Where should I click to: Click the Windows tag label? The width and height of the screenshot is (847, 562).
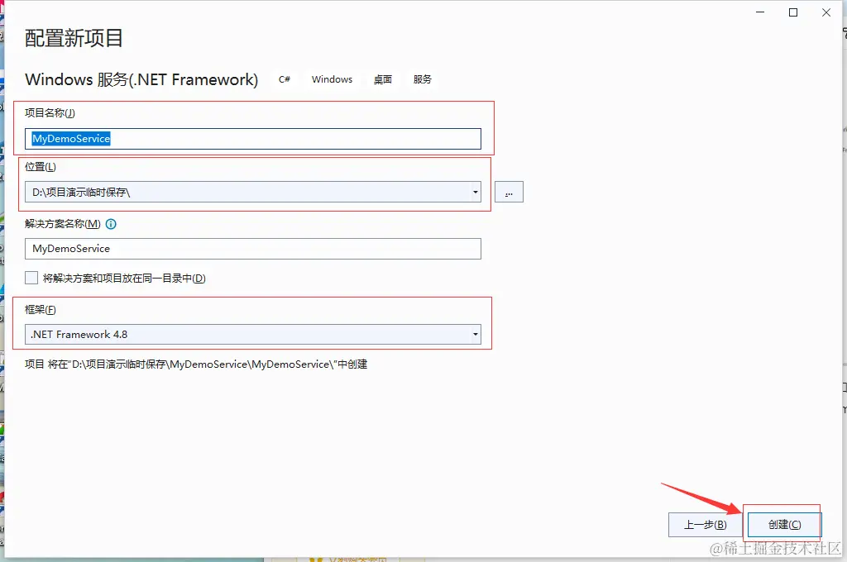(x=332, y=79)
